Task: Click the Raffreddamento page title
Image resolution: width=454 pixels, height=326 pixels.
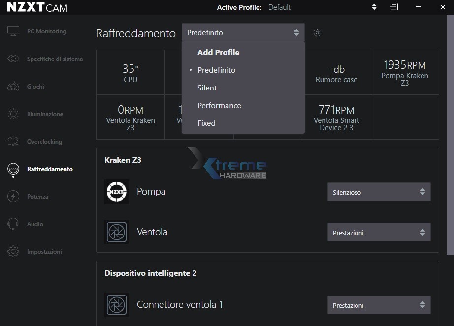Action: click(x=136, y=33)
